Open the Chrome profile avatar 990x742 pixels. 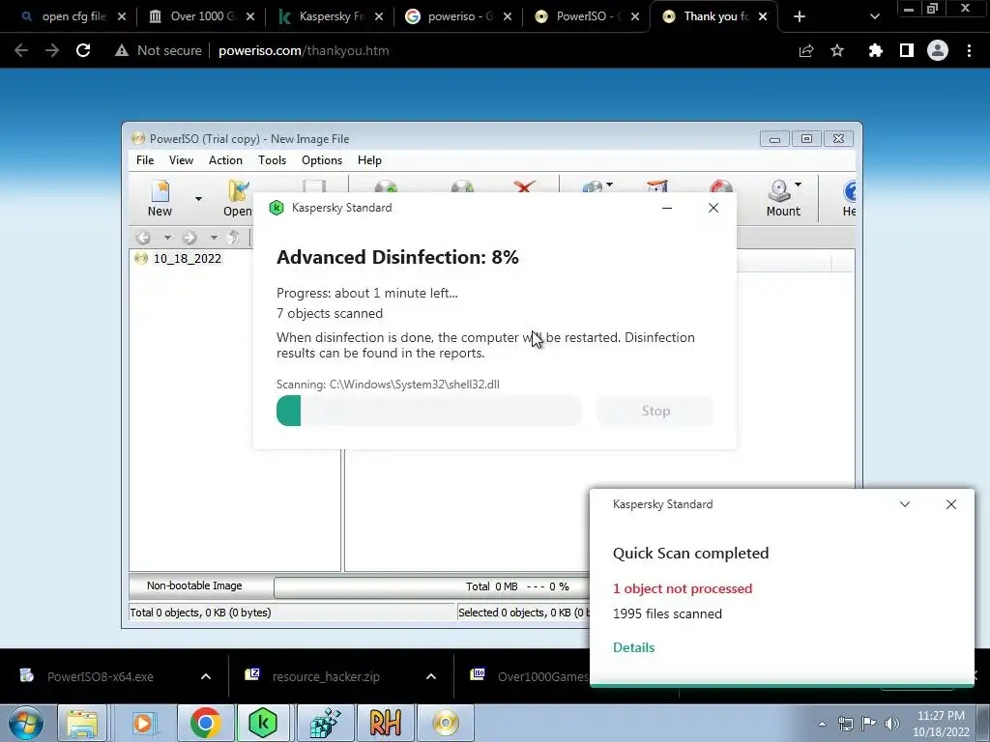(938, 50)
